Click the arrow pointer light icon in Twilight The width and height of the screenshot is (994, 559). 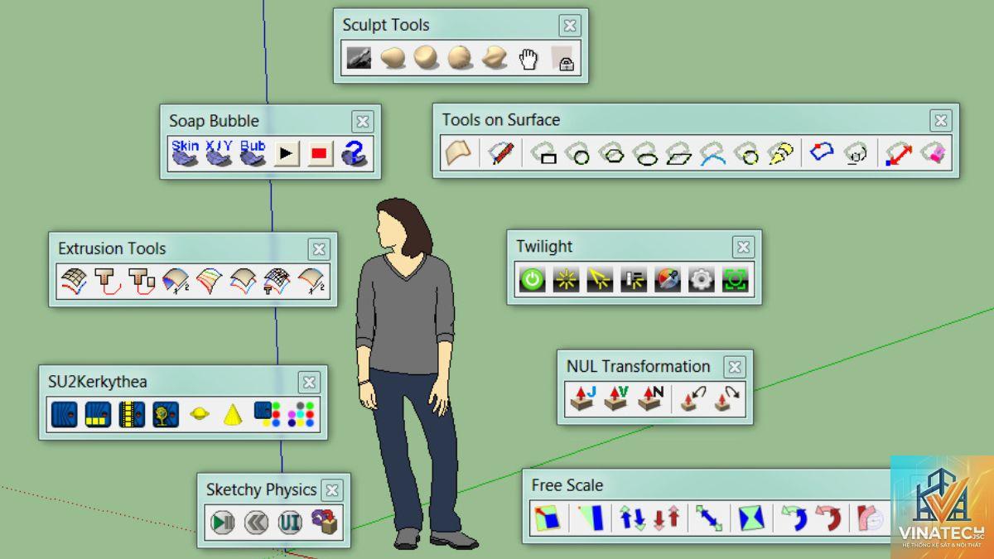pos(600,280)
